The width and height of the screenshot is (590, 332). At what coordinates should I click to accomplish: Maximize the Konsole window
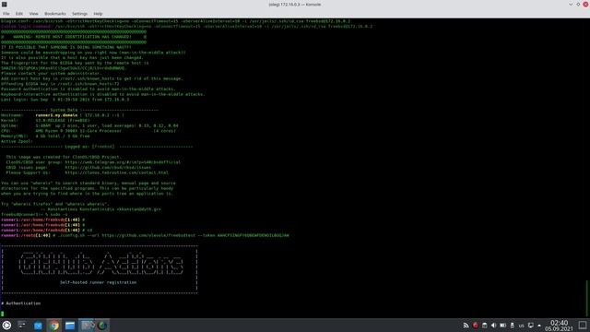click(578, 4)
